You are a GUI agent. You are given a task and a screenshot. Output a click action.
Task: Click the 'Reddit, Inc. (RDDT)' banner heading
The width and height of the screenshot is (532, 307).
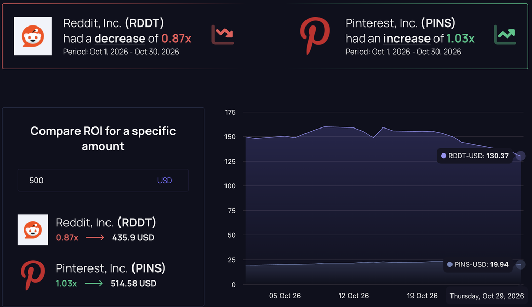[x=113, y=23]
